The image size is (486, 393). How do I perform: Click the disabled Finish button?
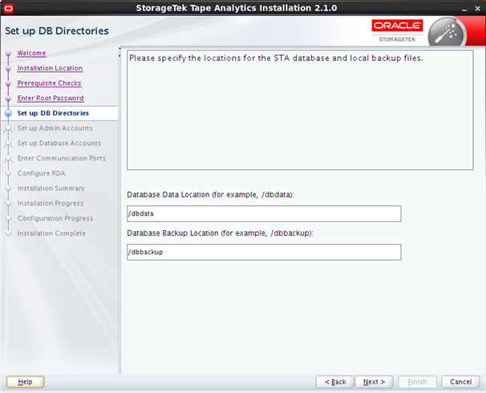(417, 382)
